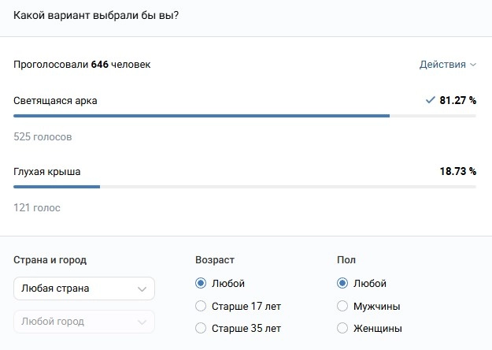
Task: Filter voters by "Мужчины"
Action: (x=342, y=306)
